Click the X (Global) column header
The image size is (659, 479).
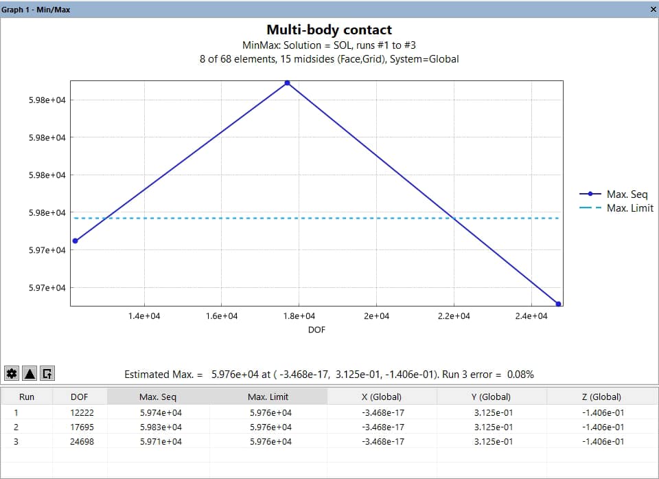382,397
